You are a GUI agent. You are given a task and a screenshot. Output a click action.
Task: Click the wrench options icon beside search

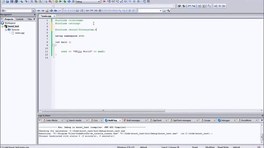click(168, 11)
